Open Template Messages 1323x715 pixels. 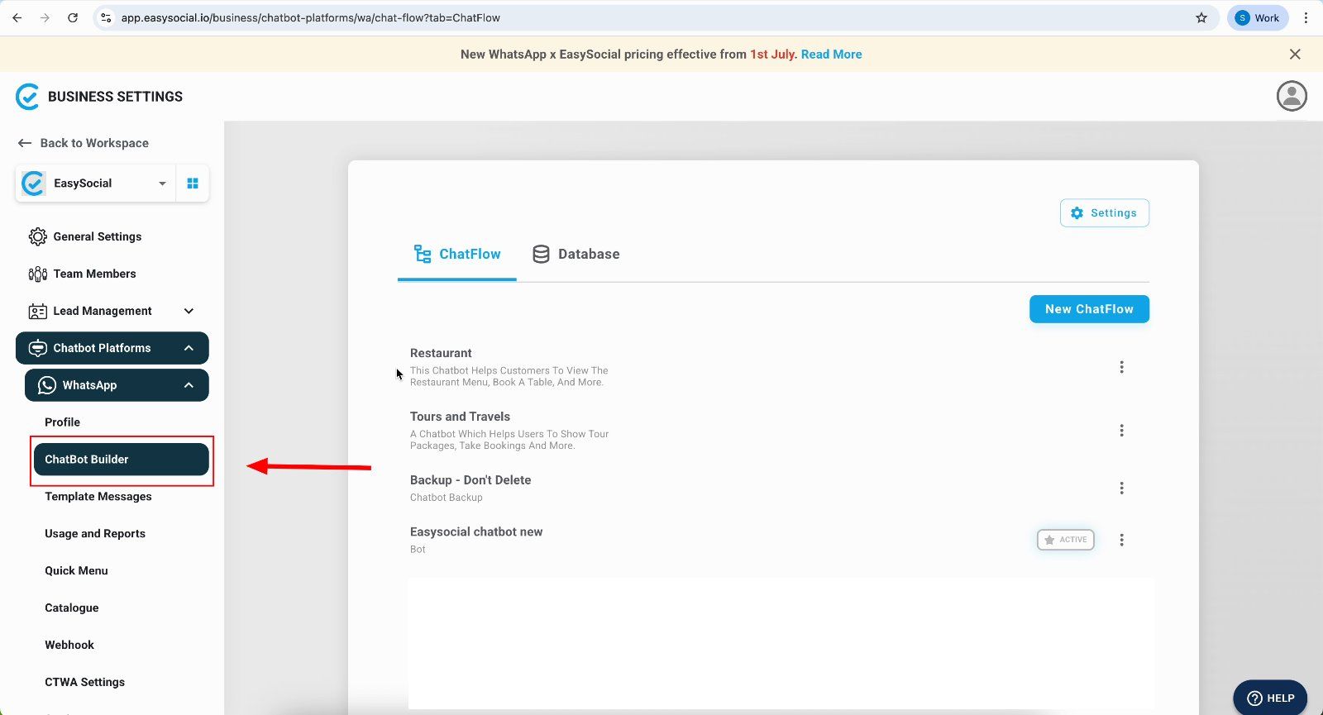[98, 496]
